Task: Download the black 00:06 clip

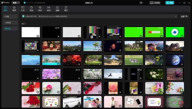Action: click(58, 36)
